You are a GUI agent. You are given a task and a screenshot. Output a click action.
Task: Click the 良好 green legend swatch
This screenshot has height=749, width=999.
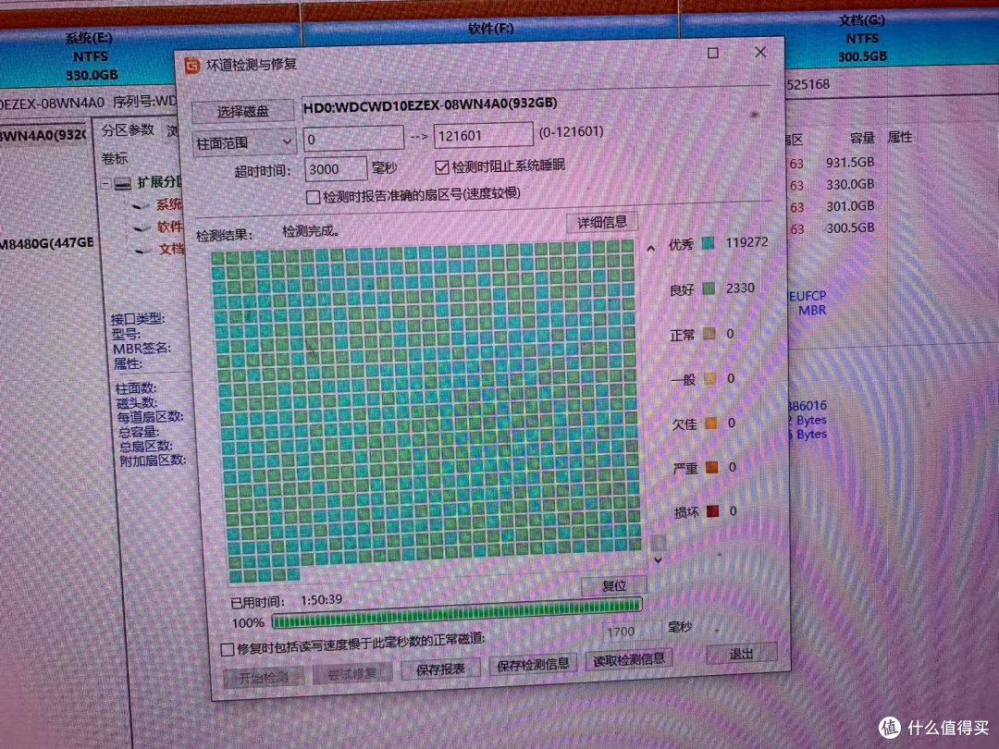tap(709, 289)
